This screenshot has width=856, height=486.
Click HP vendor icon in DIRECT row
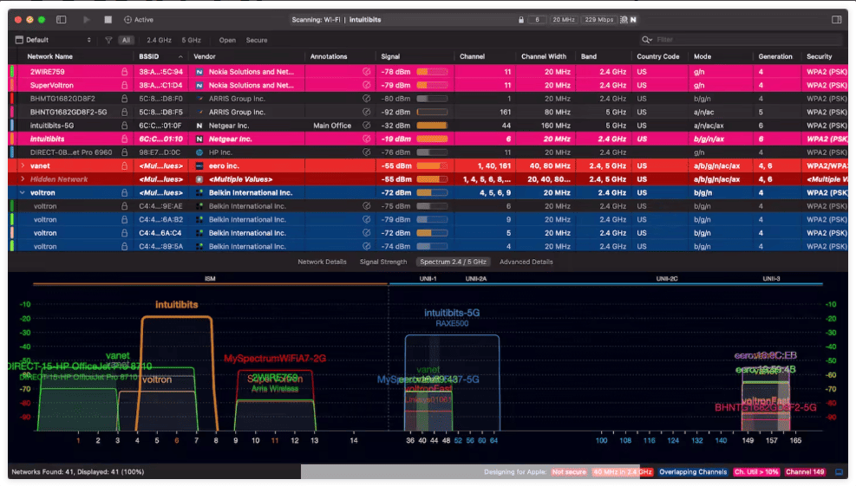click(x=199, y=152)
